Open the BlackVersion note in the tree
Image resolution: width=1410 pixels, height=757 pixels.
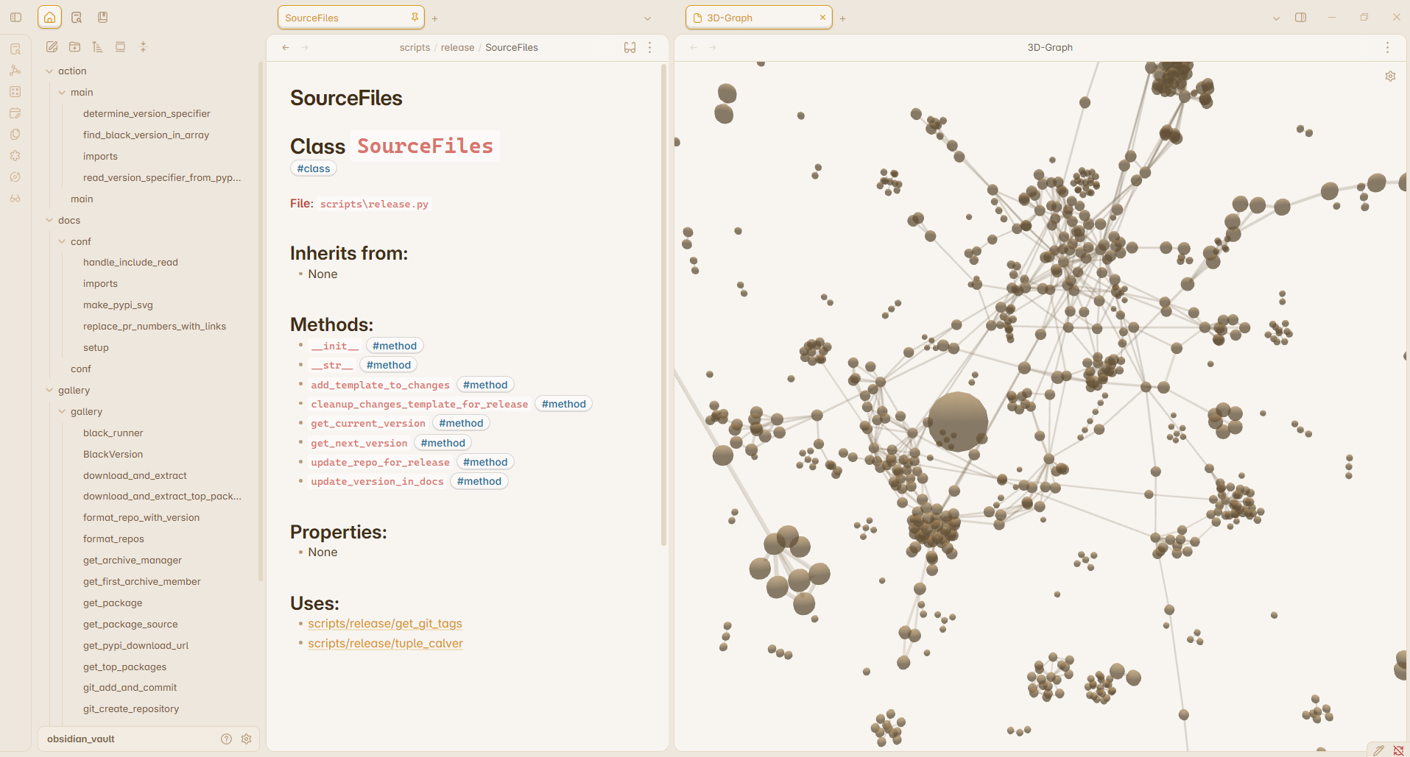click(x=113, y=454)
